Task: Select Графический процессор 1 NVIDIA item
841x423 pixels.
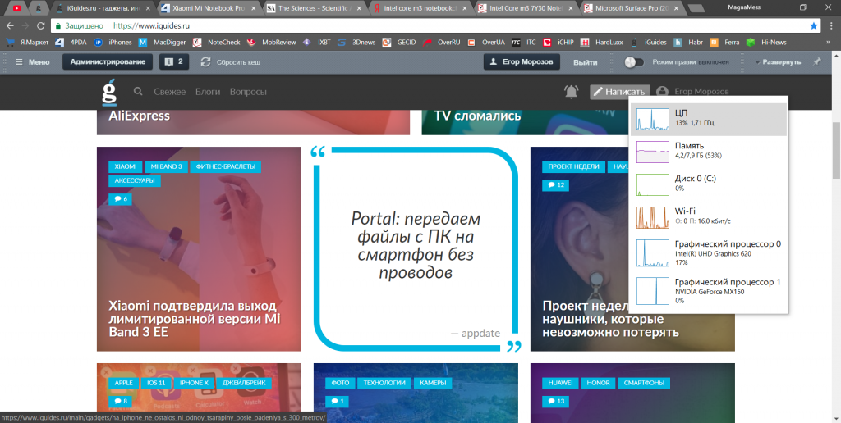Action: coord(708,291)
